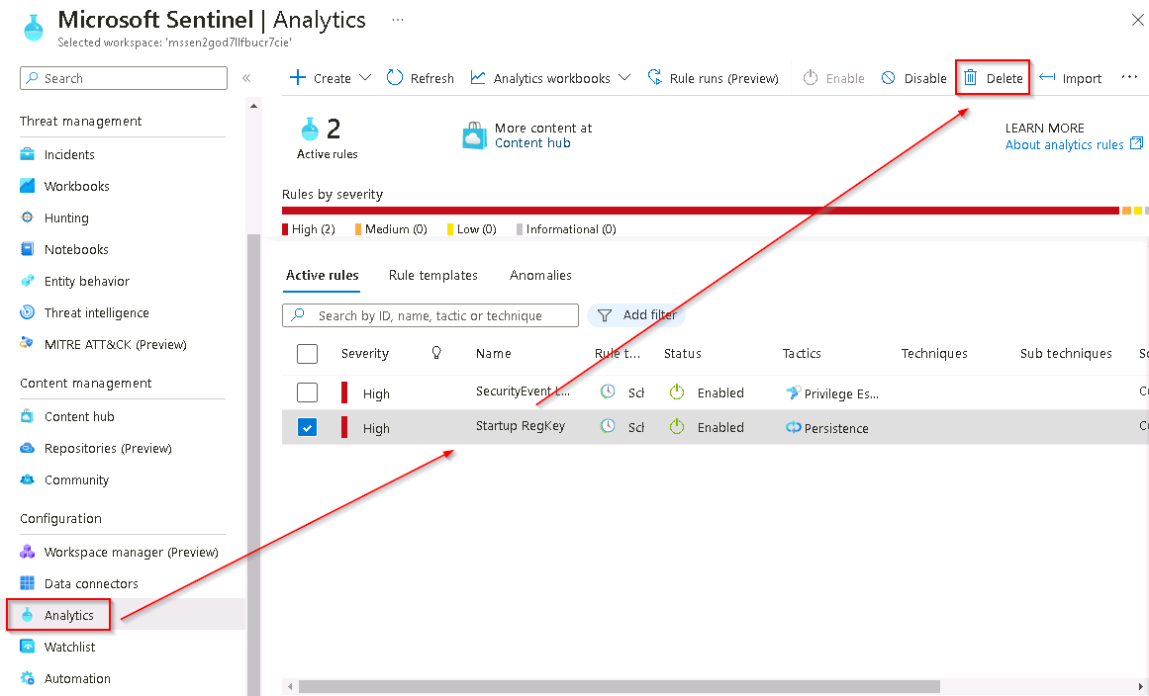
Task: Click the Enable rule button
Action: (833, 78)
